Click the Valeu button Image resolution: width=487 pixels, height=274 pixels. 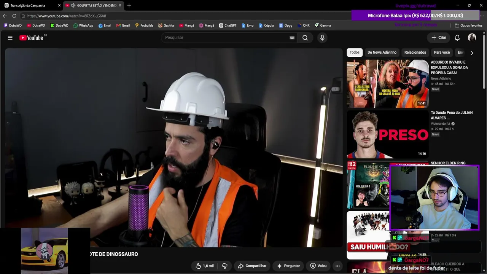point(318,266)
